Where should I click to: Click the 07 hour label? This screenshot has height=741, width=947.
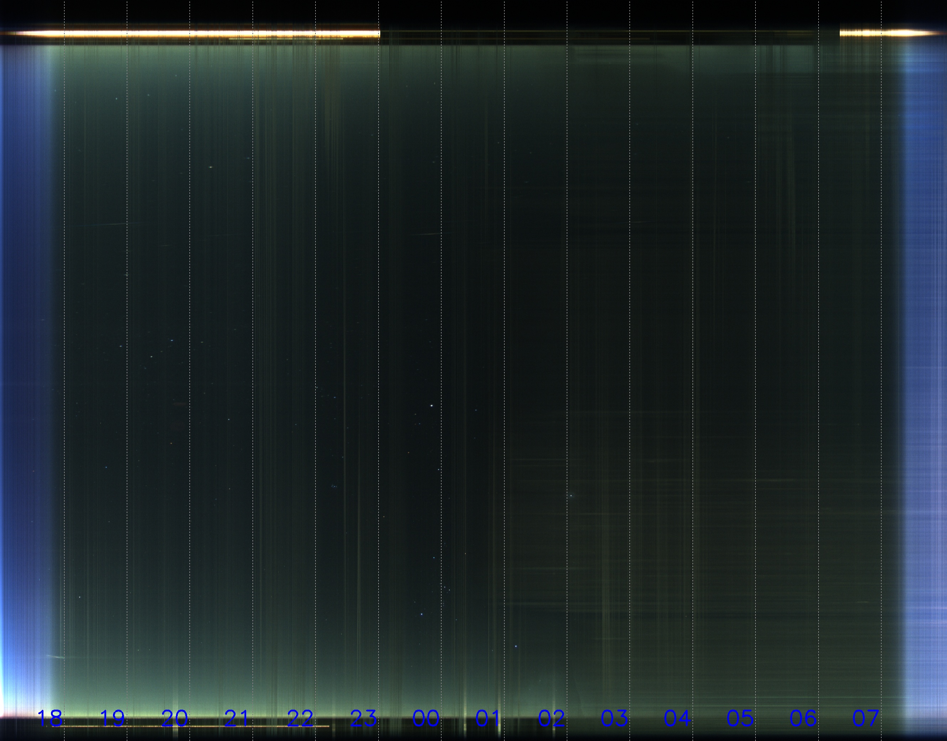865,718
